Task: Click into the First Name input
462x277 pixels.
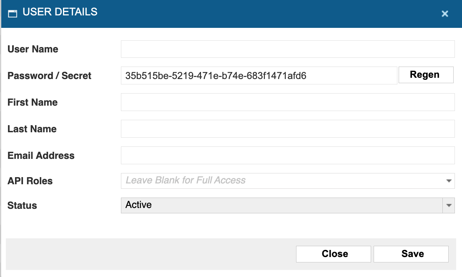Action: pos(287,102)
